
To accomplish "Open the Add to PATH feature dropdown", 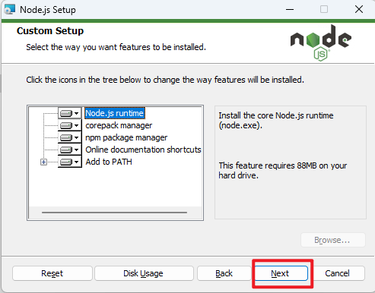I will pyautogui.click(x=70, y=162).
